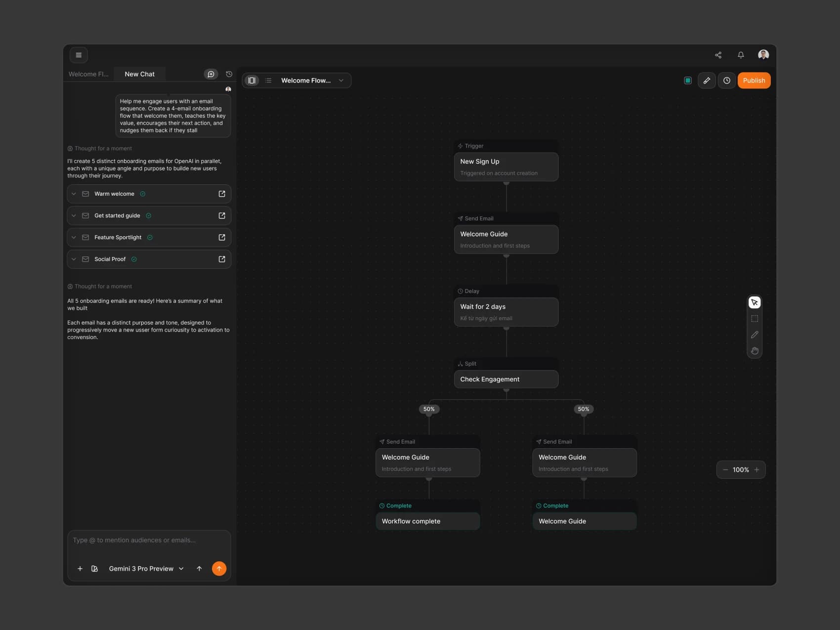Image resolution: width=840 pixels, height=630 pixels.
Task: Click the share icon
Action: click(718, 55)
